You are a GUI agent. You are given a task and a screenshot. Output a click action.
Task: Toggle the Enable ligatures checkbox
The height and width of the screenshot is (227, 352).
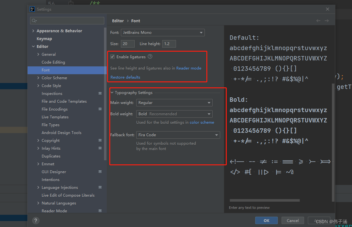[112, 57]
